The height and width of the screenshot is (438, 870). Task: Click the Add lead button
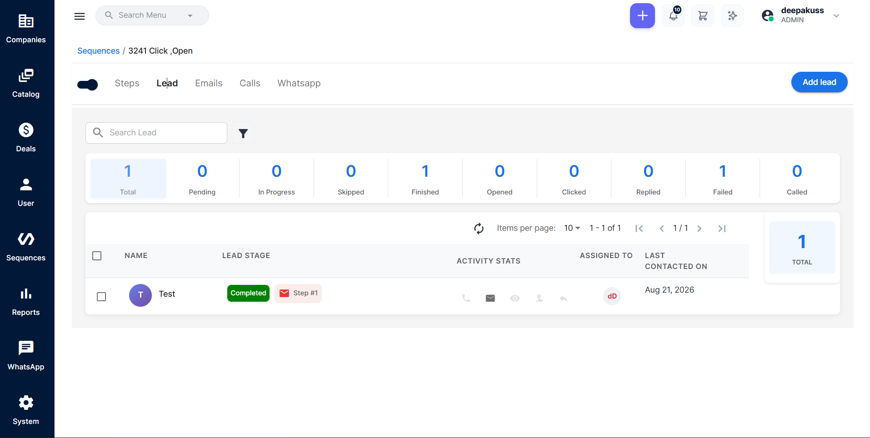[x=819, y=82]
